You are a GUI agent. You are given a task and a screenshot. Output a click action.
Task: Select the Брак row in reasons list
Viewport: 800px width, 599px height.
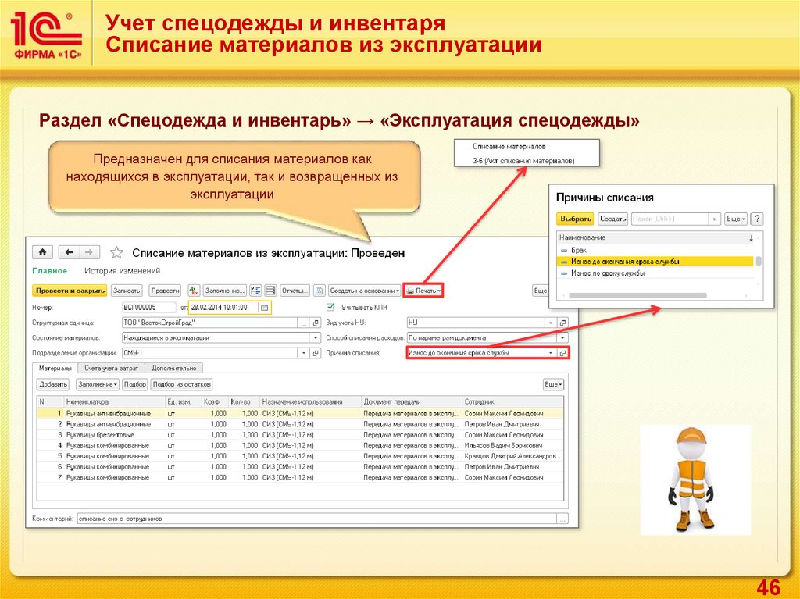578,250
